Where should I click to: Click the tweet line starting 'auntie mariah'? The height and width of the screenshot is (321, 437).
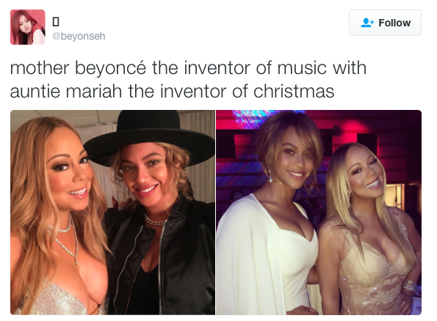pos(172,92)
